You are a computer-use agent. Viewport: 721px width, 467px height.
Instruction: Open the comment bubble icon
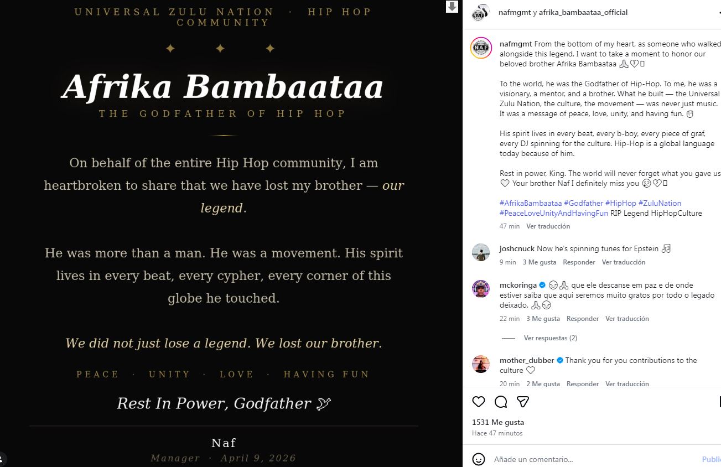(501, 402)
